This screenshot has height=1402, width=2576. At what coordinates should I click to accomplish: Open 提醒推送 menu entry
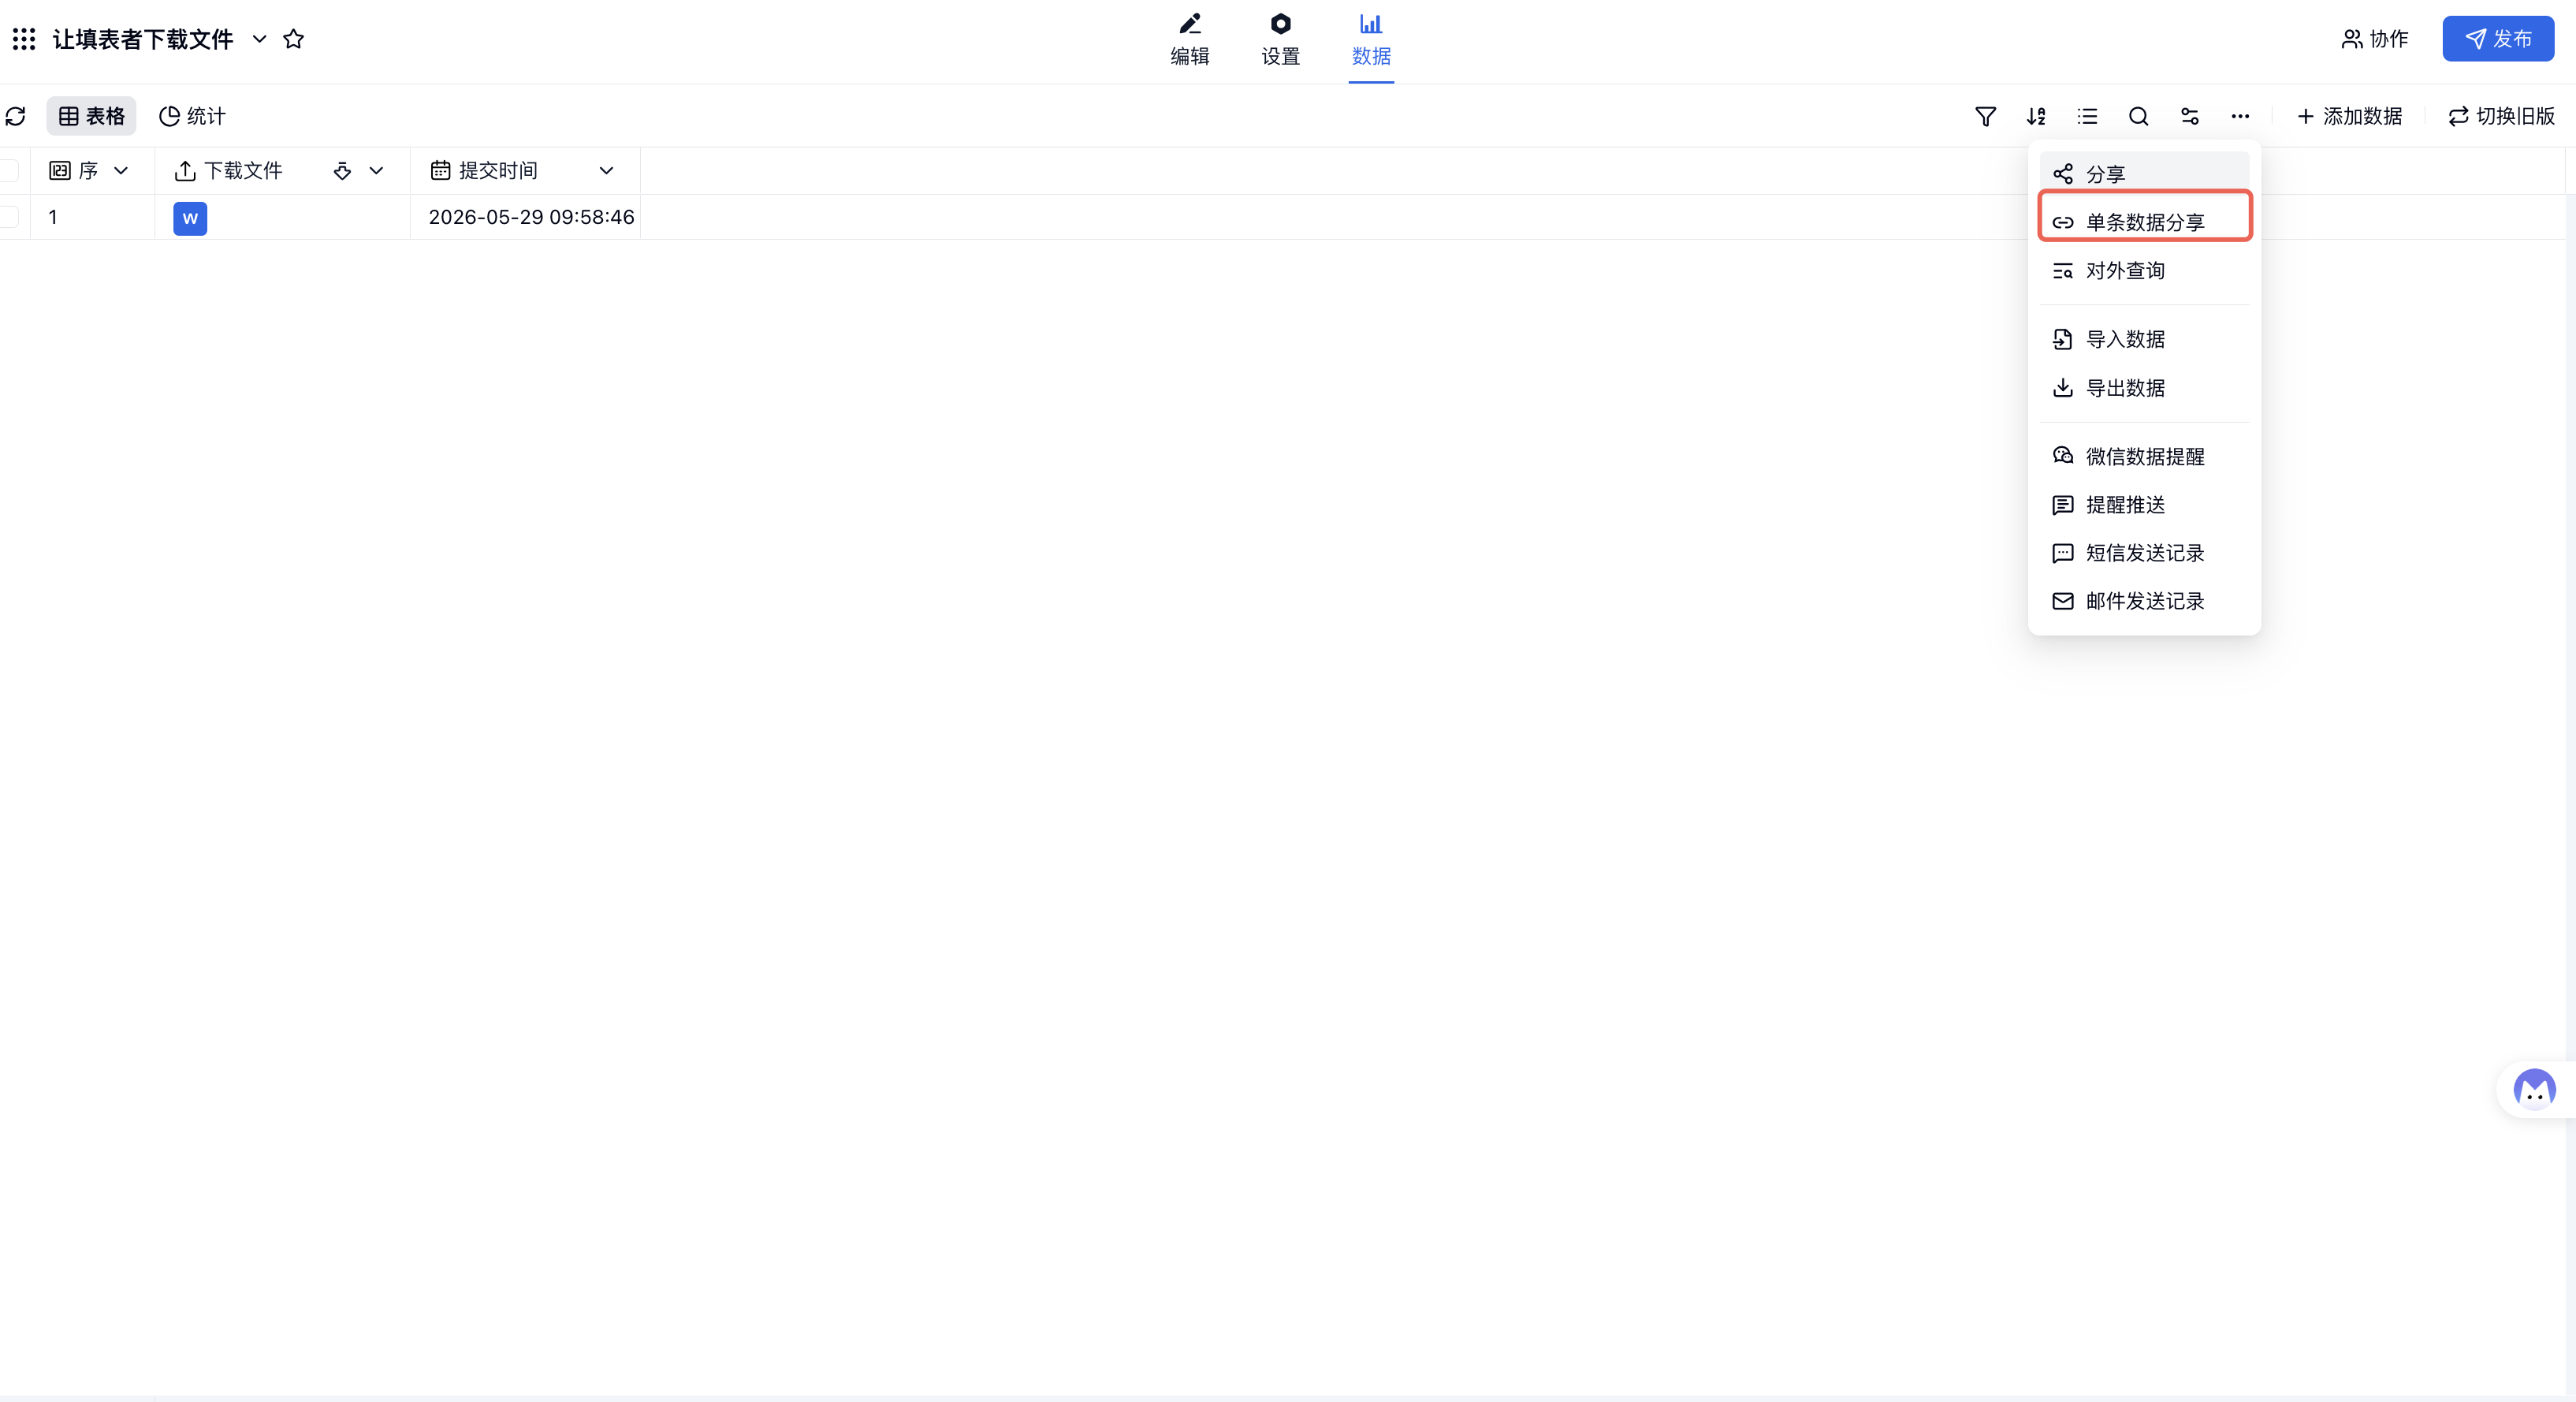click(2144, 505)
